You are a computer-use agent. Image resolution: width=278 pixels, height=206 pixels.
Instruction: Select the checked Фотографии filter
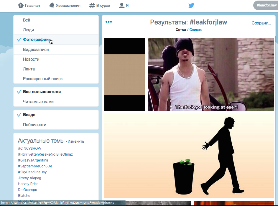[x=36, y=40]
